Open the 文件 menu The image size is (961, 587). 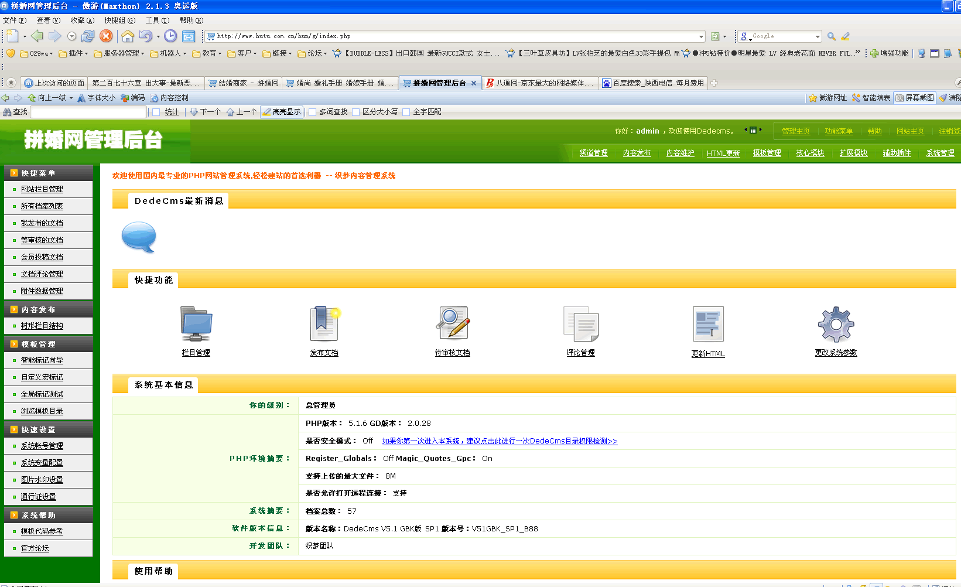(15, 21)
